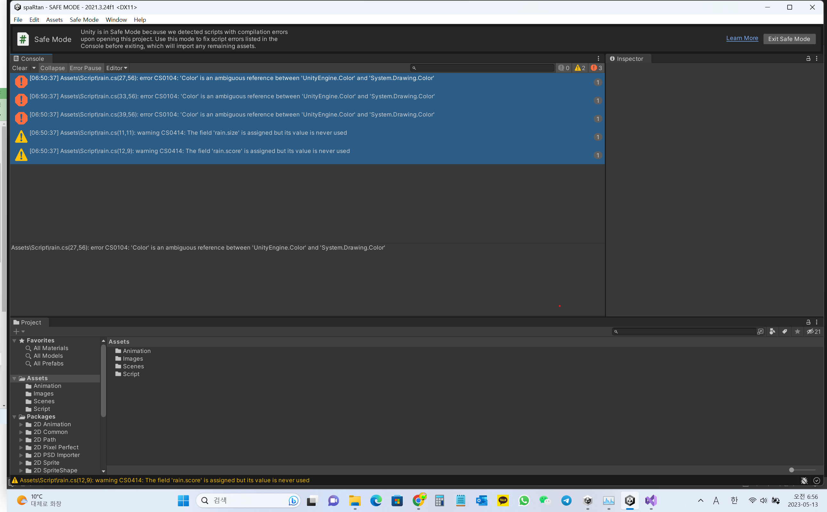
Task: Select the 'rain.score' warning entry in Console list
Action: [x=307, y=155]
